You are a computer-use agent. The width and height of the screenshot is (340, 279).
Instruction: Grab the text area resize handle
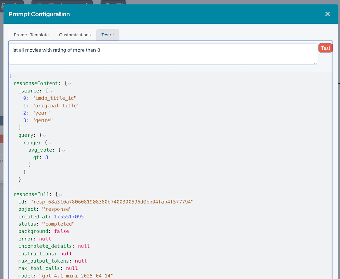click(315, 63)
